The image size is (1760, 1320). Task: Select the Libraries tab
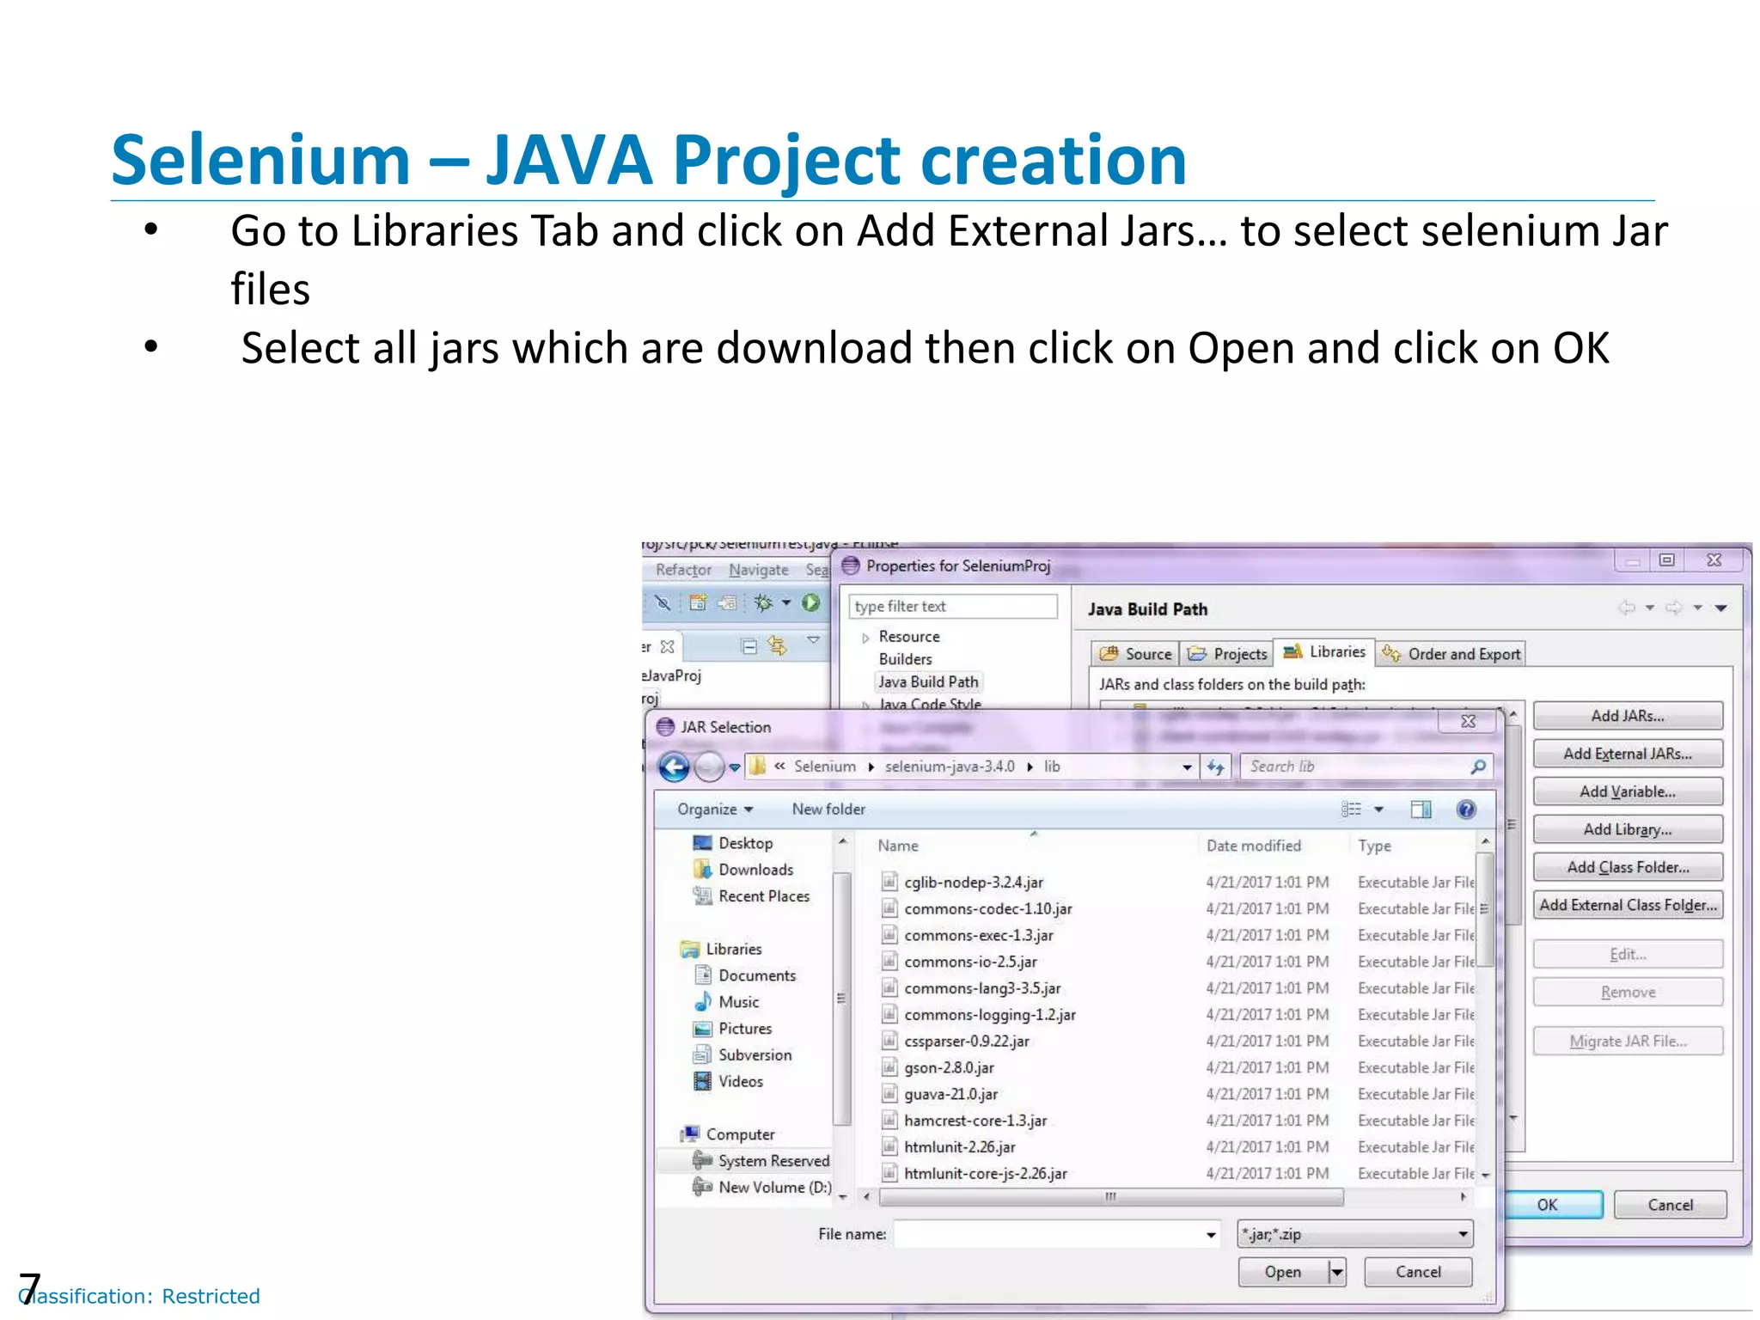[1324, 652]
